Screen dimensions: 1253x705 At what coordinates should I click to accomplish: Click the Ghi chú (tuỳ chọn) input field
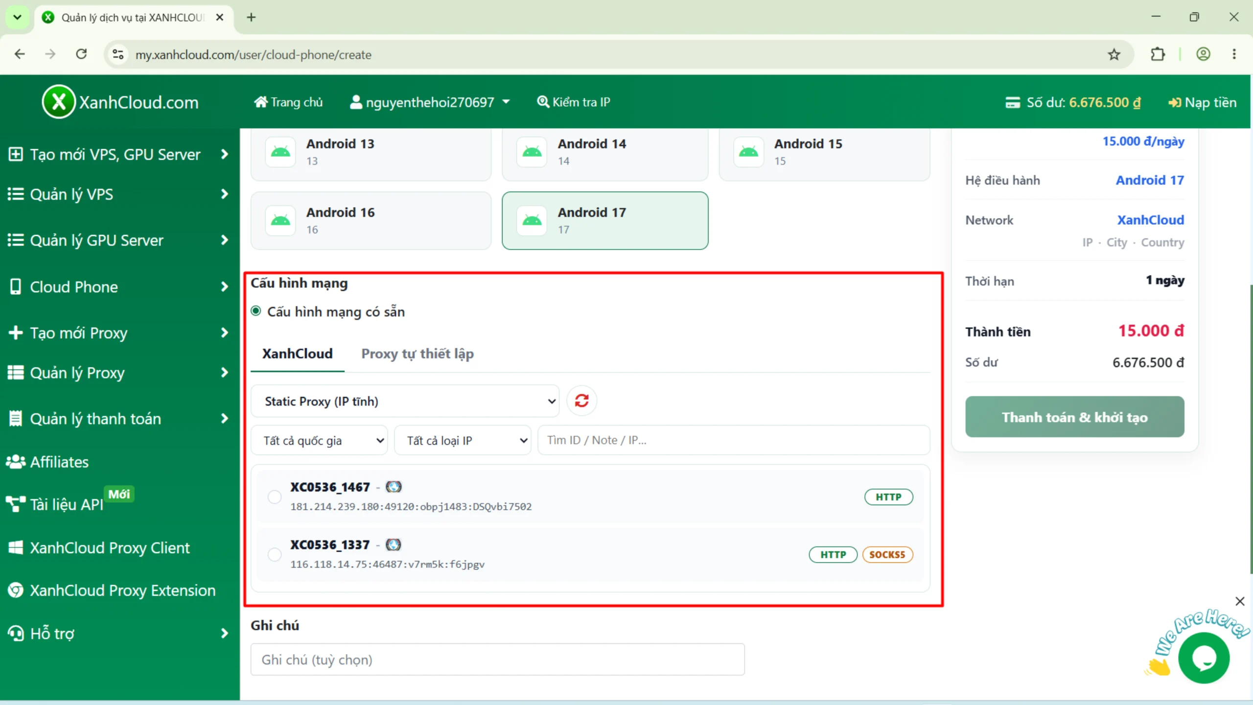coord(497,659)
